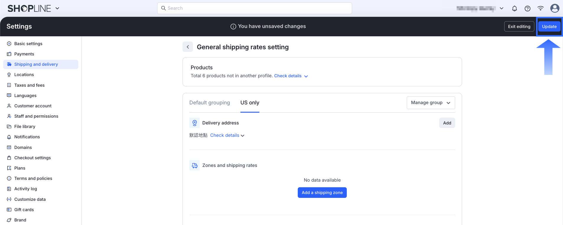Go back using the left arrow icon
Viewport: 563px width, 225px height.
click(188, 47)
